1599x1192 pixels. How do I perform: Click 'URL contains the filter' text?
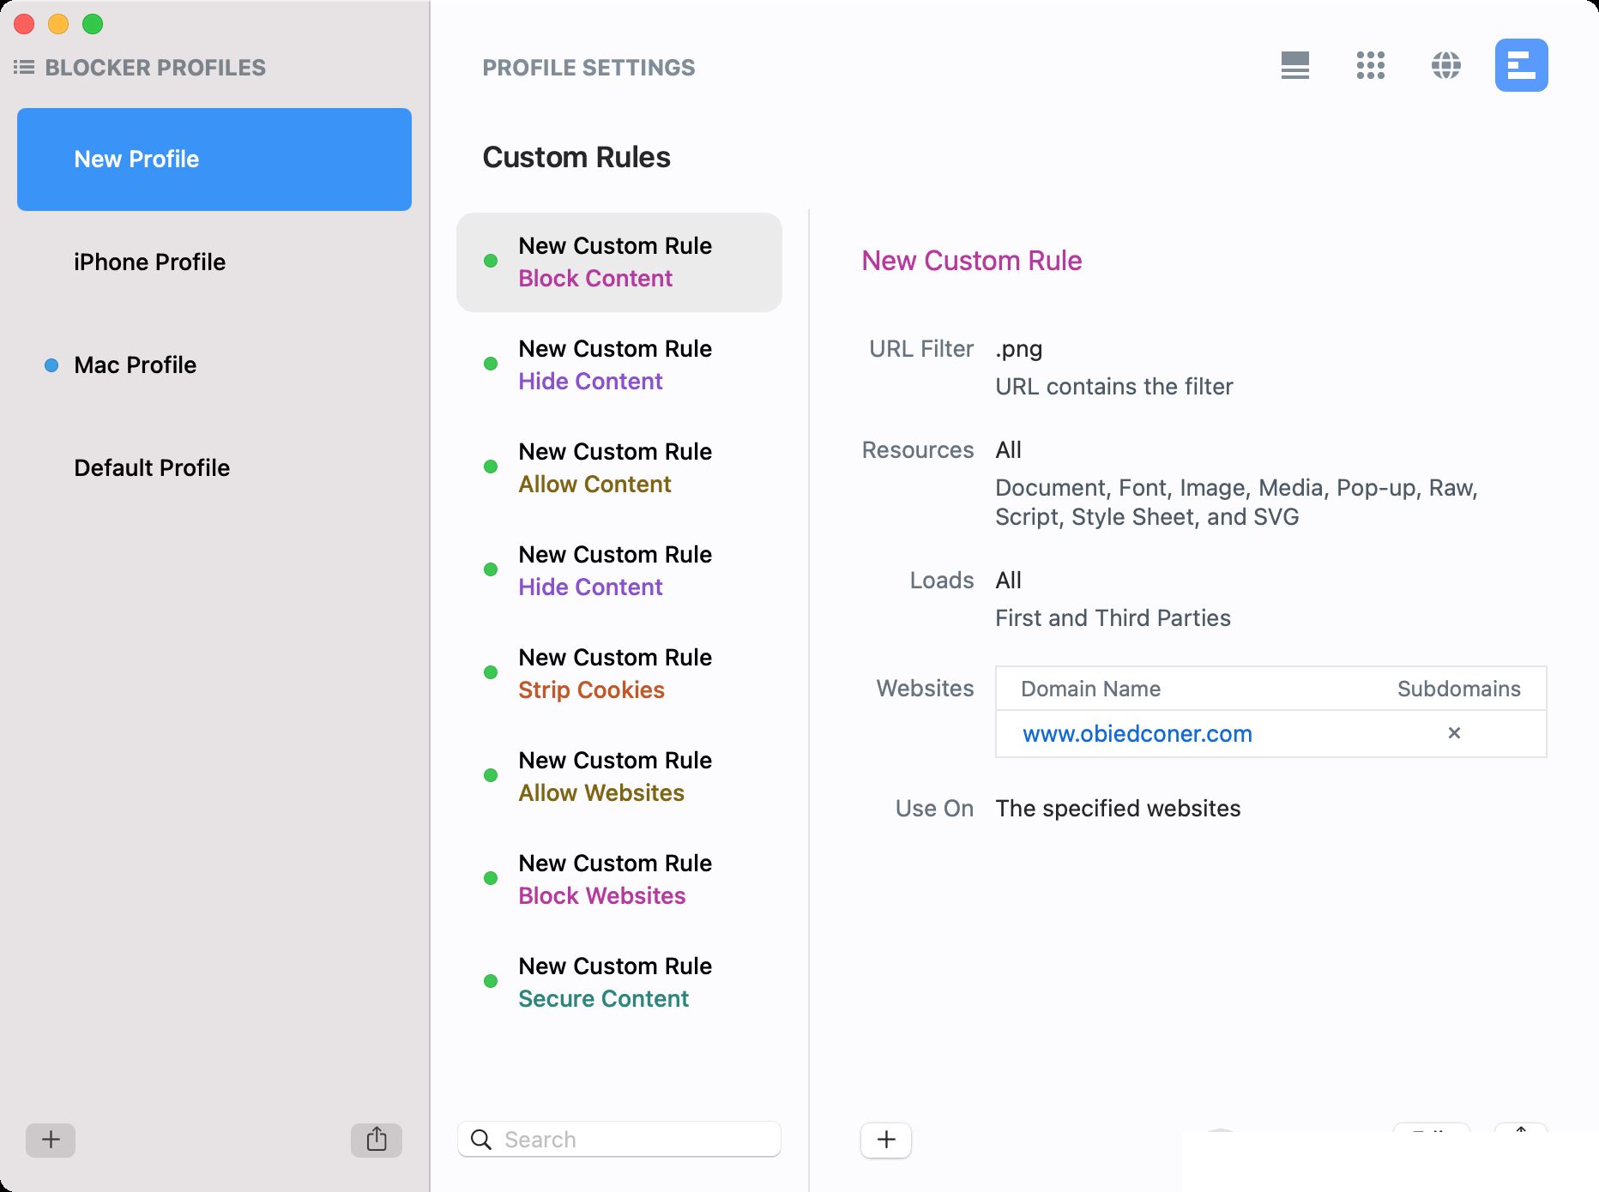[1113, 387]
